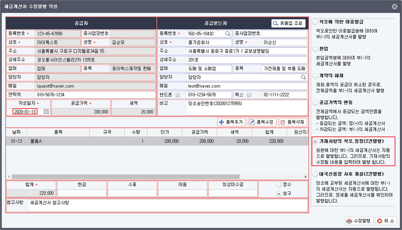Click the 핸드폰 number field 010-1234-5678
This screenshot has height=230, width=402.
point(209,95)
